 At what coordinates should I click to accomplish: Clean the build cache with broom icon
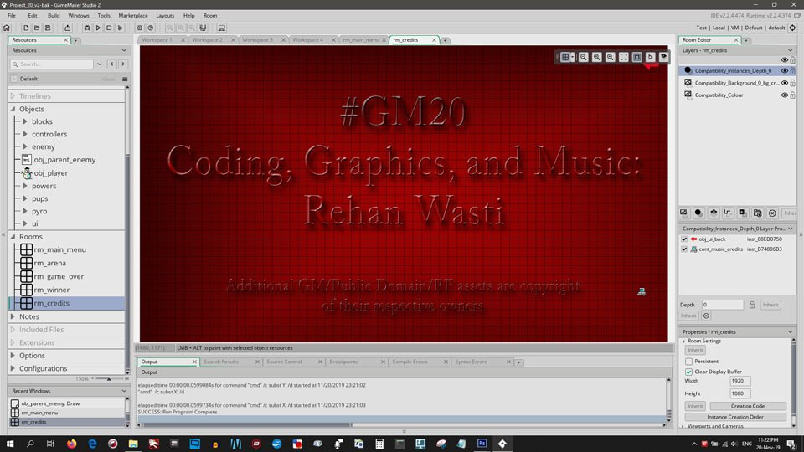[x=120, y=28]
